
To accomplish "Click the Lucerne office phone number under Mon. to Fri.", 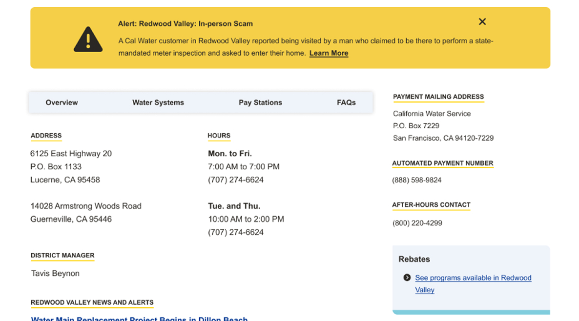I will [x=236, y=180].
